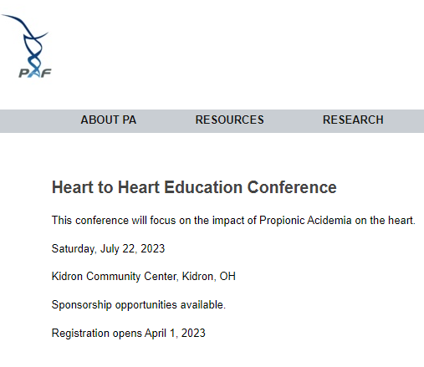The height and width of the screenshot is (367, 424).
Task: Click the Kidron Community Center text
Action: point(115,277)
